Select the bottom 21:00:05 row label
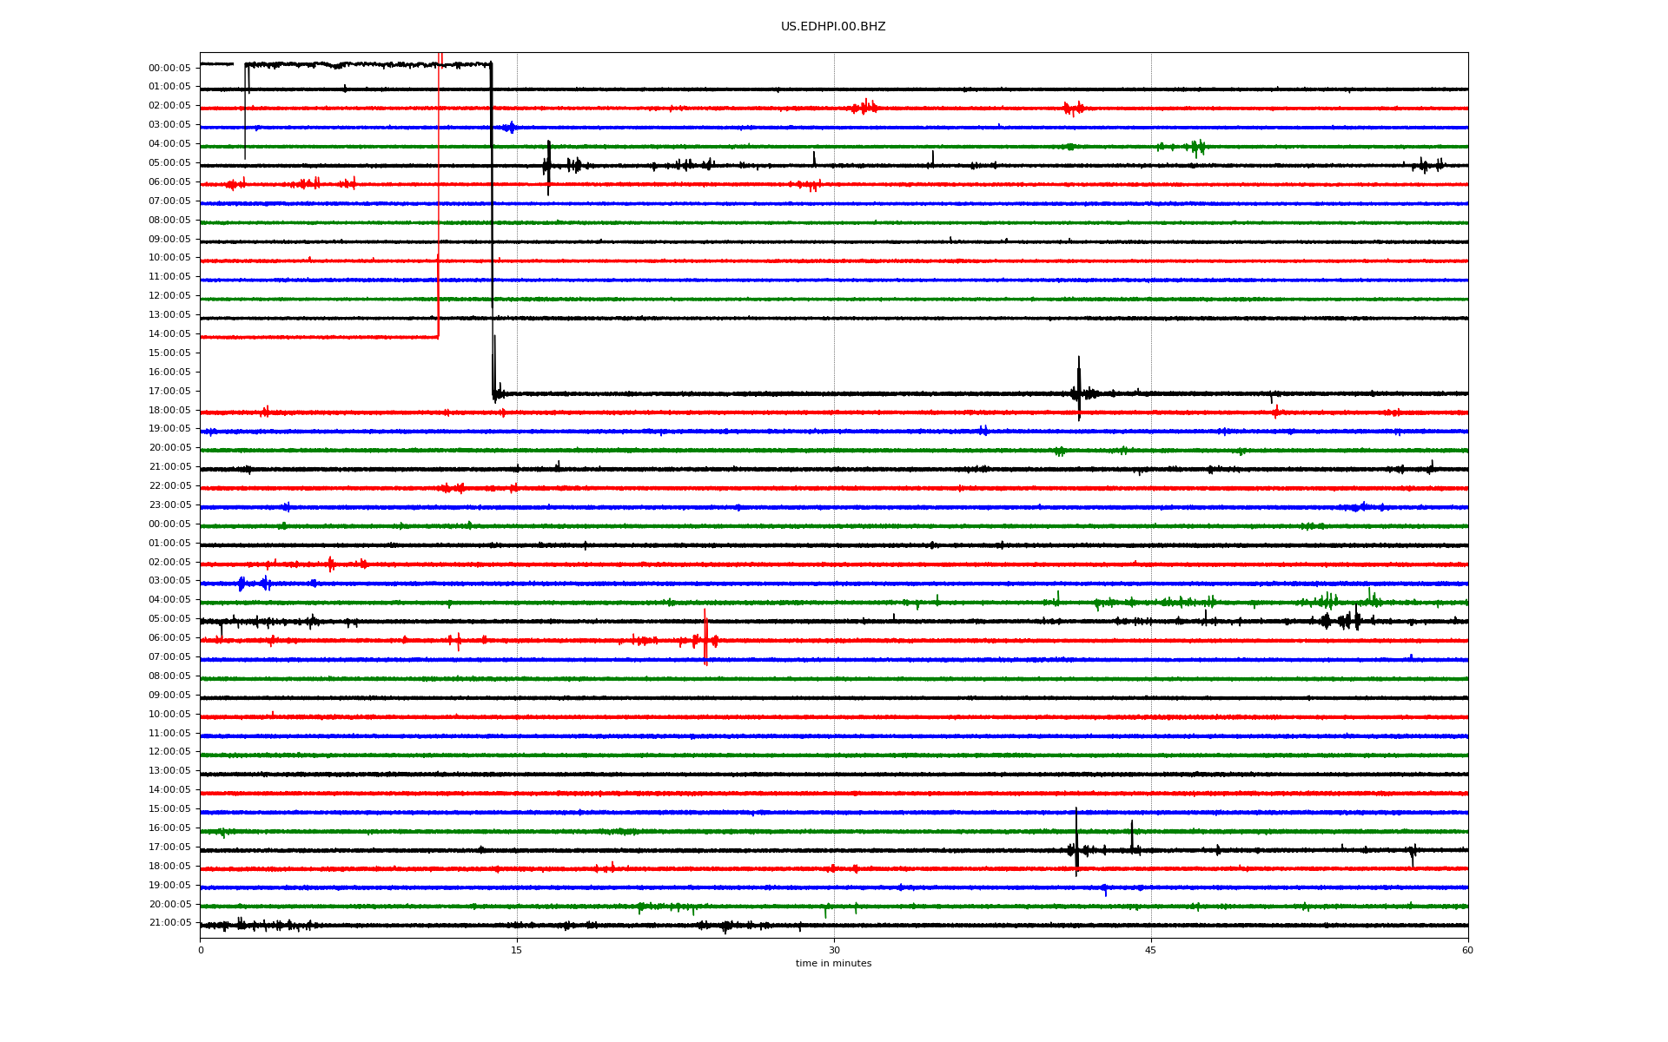Viewport: 1668px width, 1042px height. [x=169, y=923]
